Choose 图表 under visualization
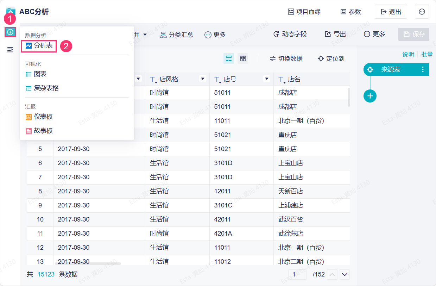The width and height of the screenshot is (436, 286). pos(36,74)
